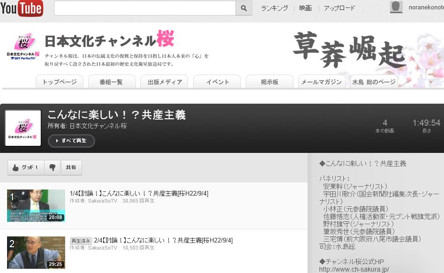
Task: Click the 司会：水島総 text
Action: [337, 247]
